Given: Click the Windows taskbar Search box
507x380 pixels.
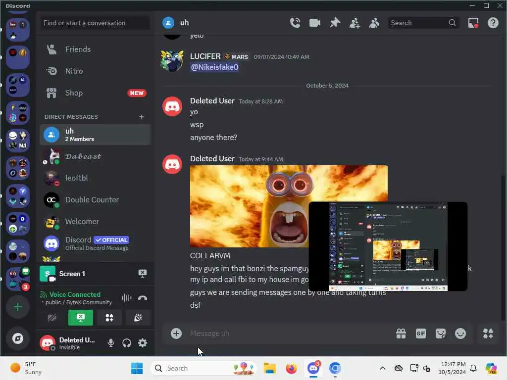Looking at the screenshot, I should pyautogui.click(x=203, y=368).
